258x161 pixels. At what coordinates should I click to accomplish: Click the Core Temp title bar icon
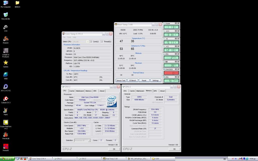coord(63,34)
